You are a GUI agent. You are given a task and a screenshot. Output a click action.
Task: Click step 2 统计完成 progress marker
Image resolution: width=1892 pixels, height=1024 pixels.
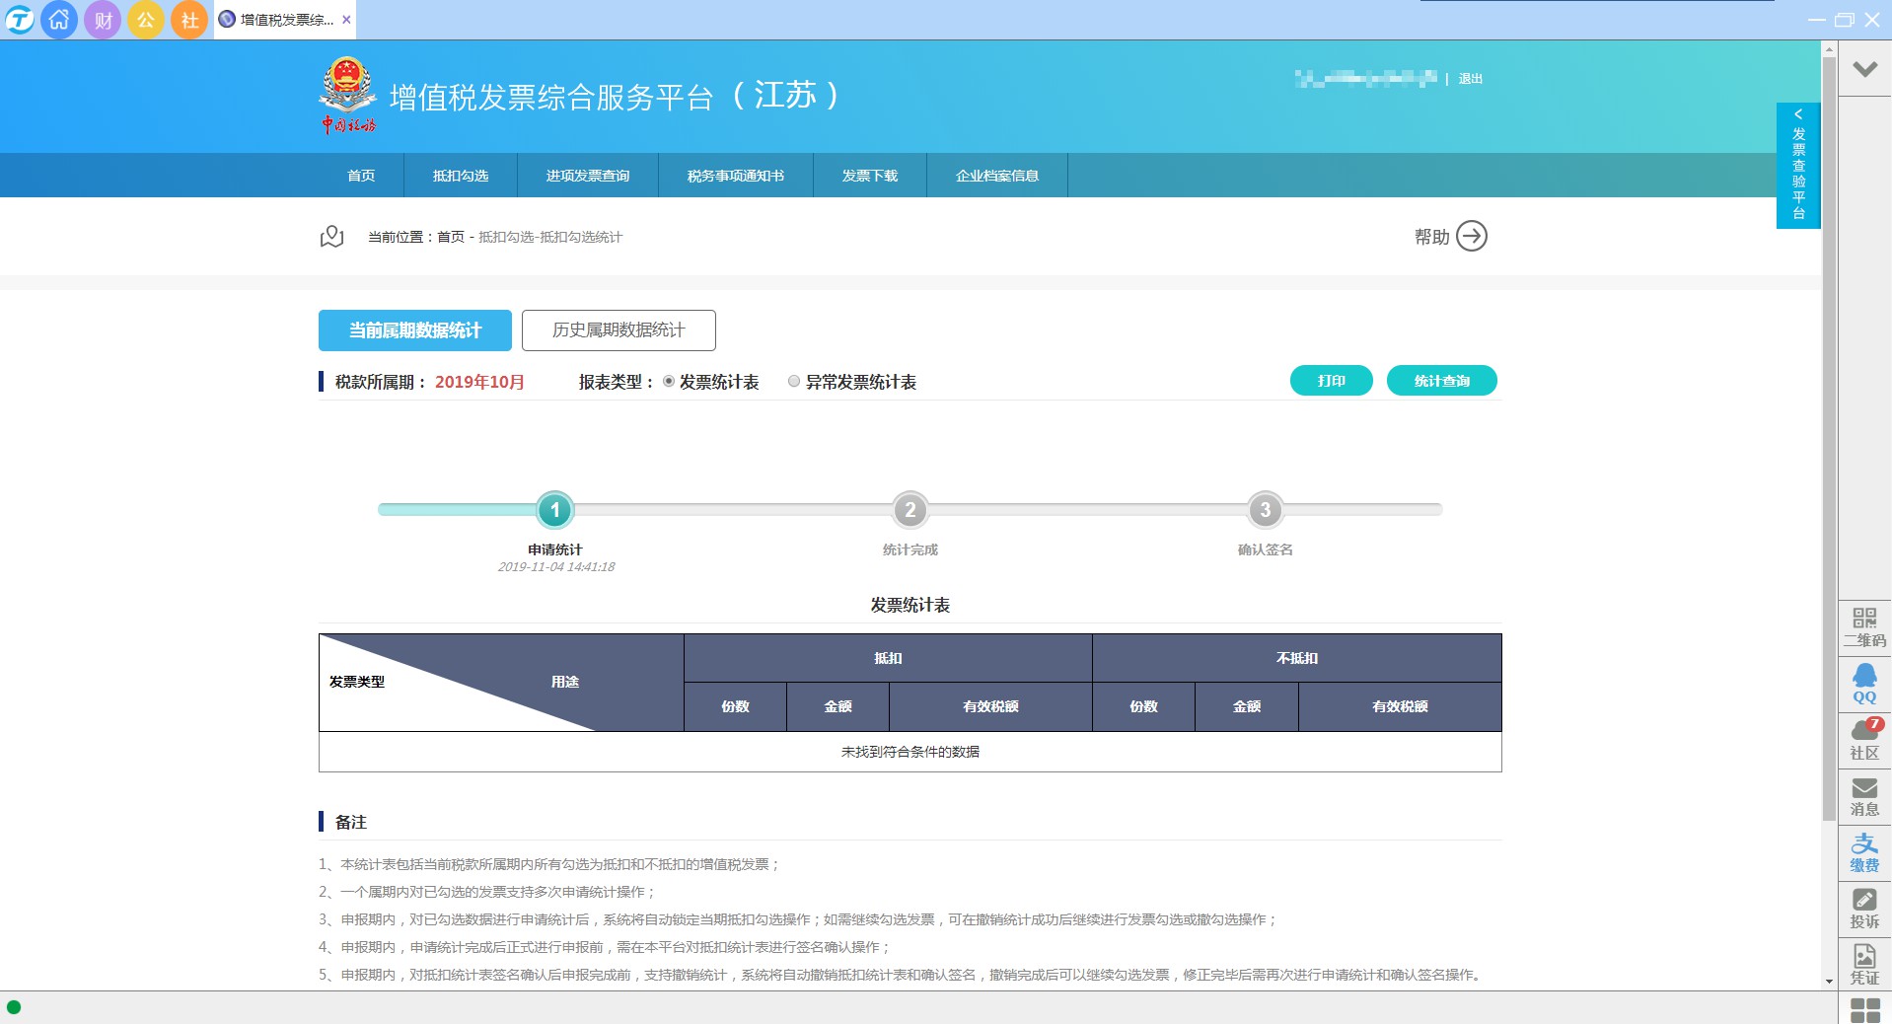pyautogui.click(x=910, y=510)
